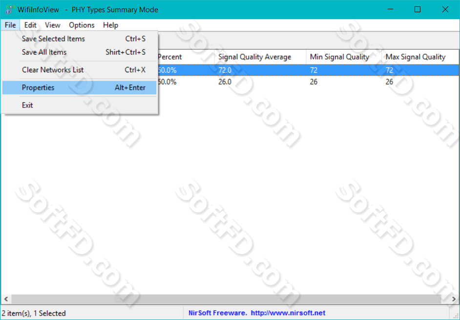460x320 pixels.
Task: Click '2 item(s), 1 Selected' status text
Action: [33, 313]
